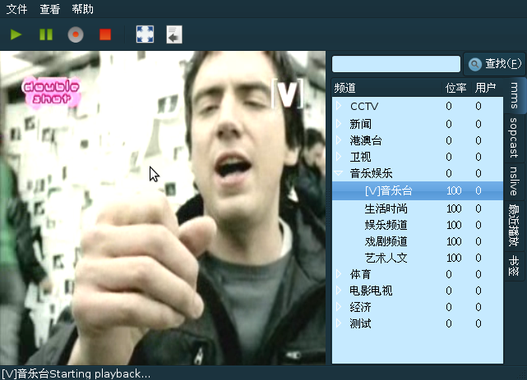Expand the 港澳台 channel group

[x=339, y=140]
